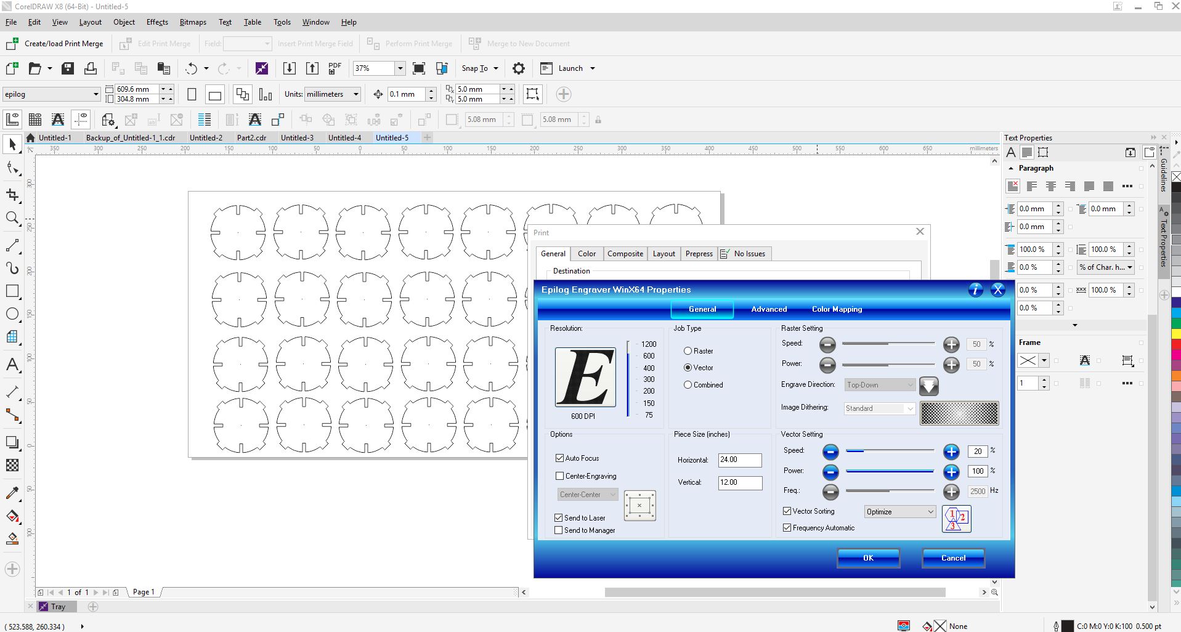Click the Import icon
The height and width of the screenshot is (632, 1181).
click(289, 68)
